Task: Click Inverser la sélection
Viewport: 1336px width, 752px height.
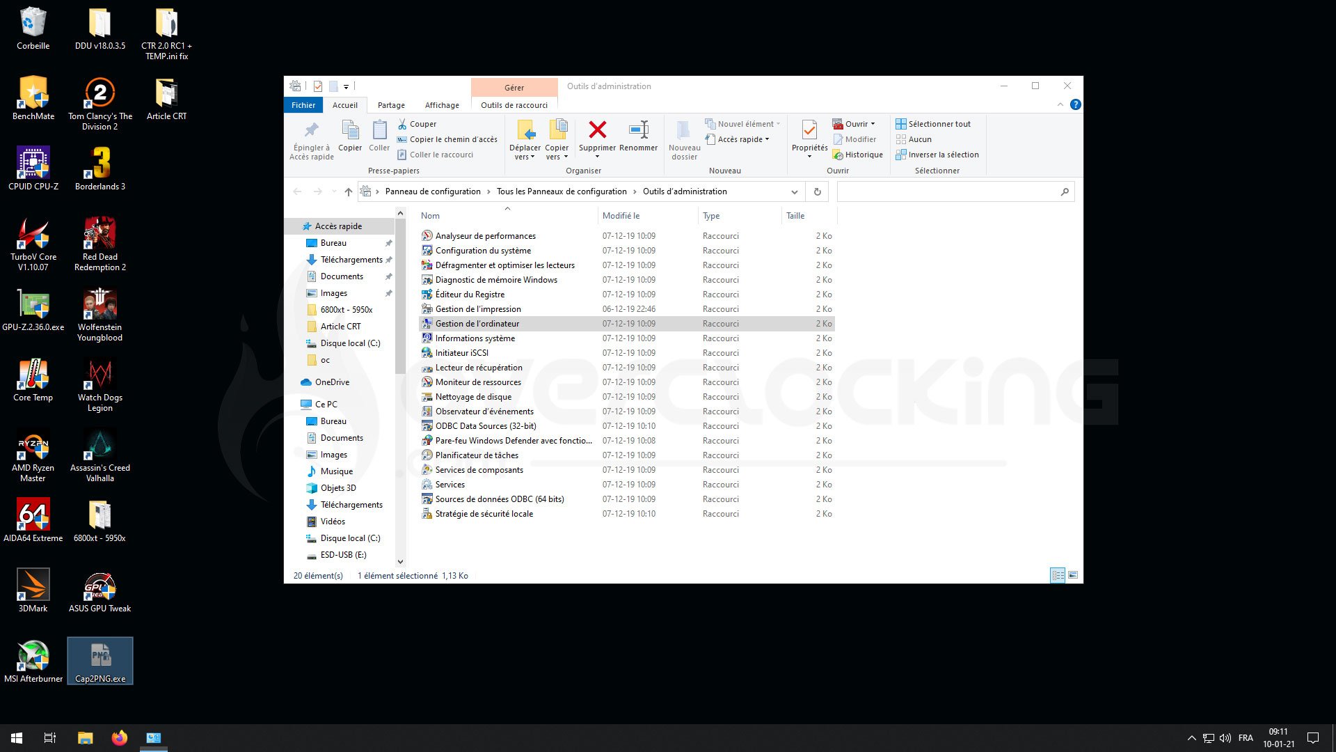Action: tap(937, 155)
